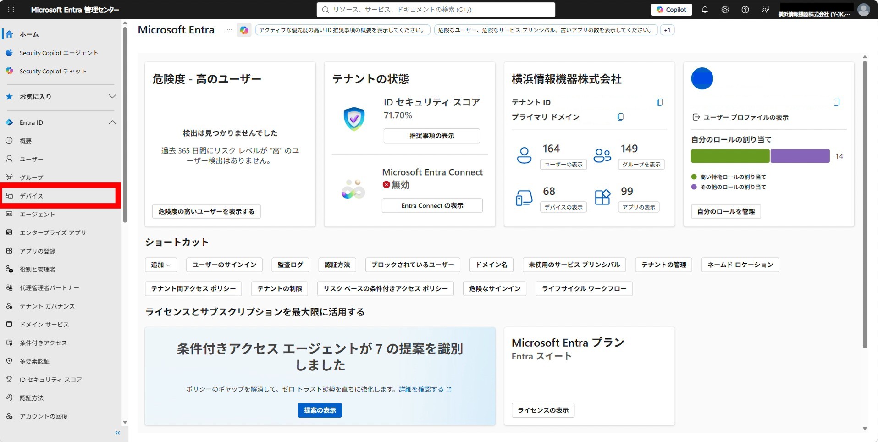878x442 pixels.
Task: Open the app launcher waffle icon
Action: [x=11, y=10]
